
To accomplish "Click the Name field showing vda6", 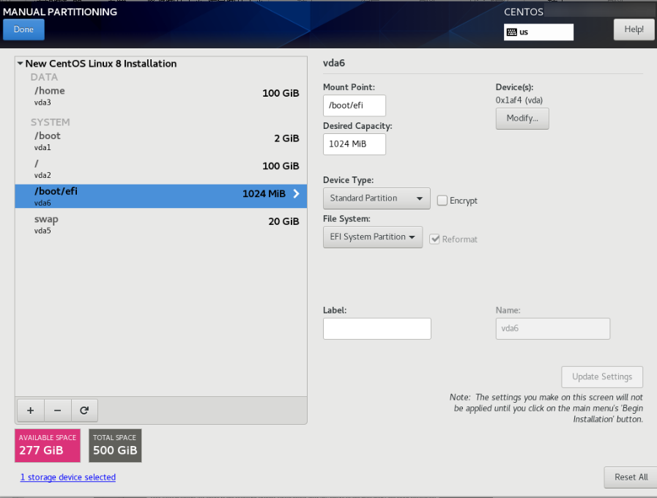I will pyautogui.click(x=553, y=329).
